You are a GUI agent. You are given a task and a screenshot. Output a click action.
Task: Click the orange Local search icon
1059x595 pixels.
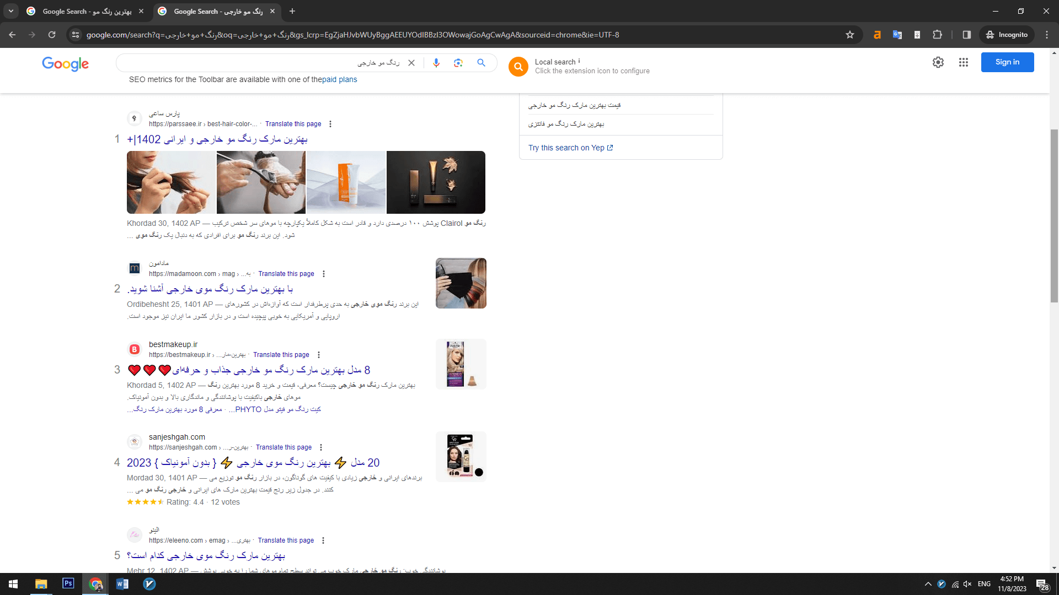coord(518,67)
